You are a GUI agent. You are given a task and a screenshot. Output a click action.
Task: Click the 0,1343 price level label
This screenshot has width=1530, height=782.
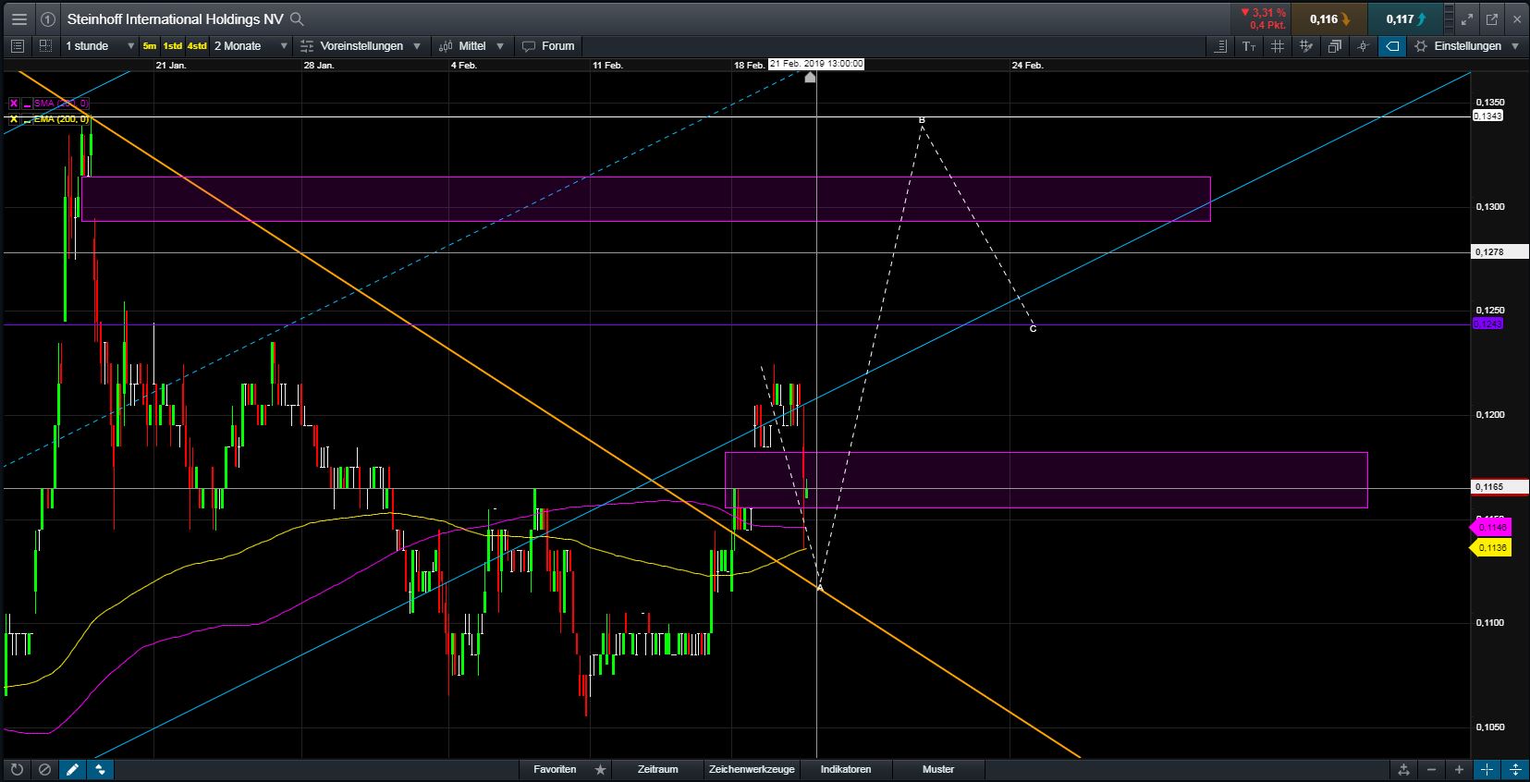(1487, 116)
